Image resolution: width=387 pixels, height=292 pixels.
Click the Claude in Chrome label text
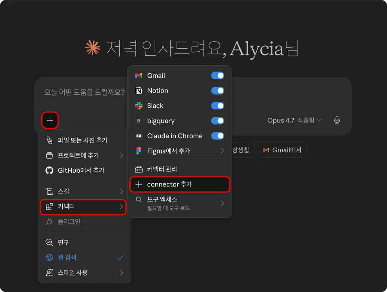click(175, 136)
